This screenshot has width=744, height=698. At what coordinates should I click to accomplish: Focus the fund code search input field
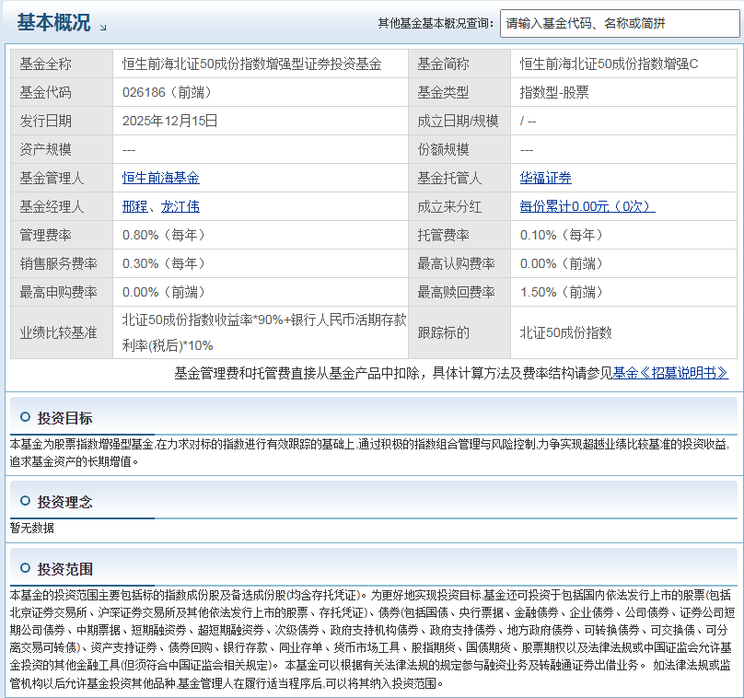[620, 23]
